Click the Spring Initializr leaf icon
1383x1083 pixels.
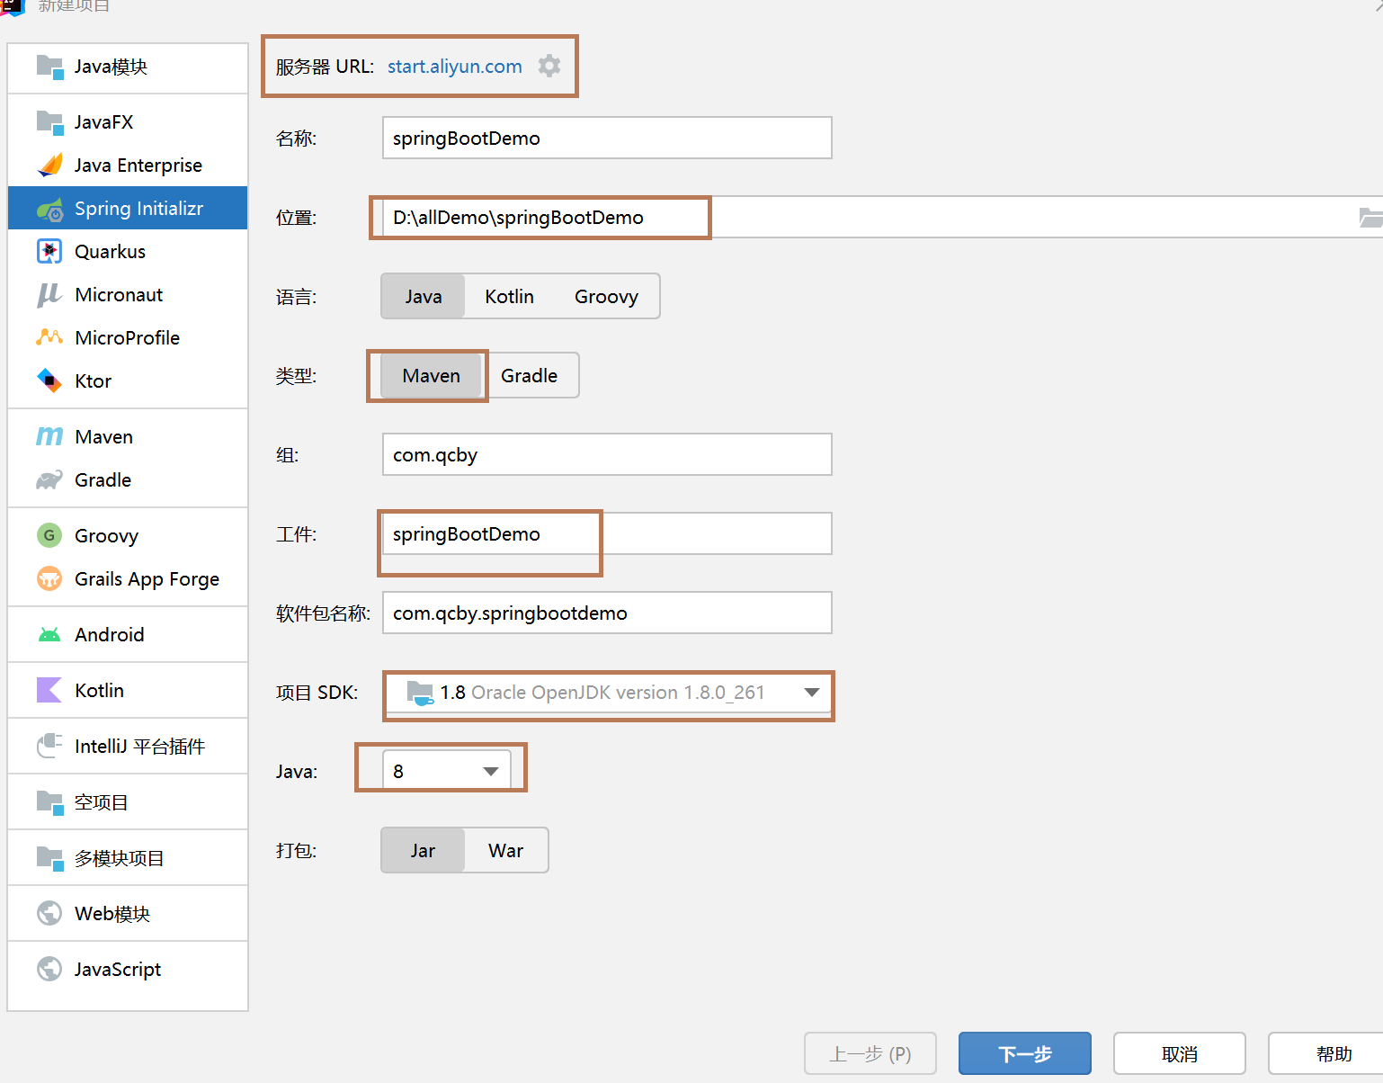(49, 209)
